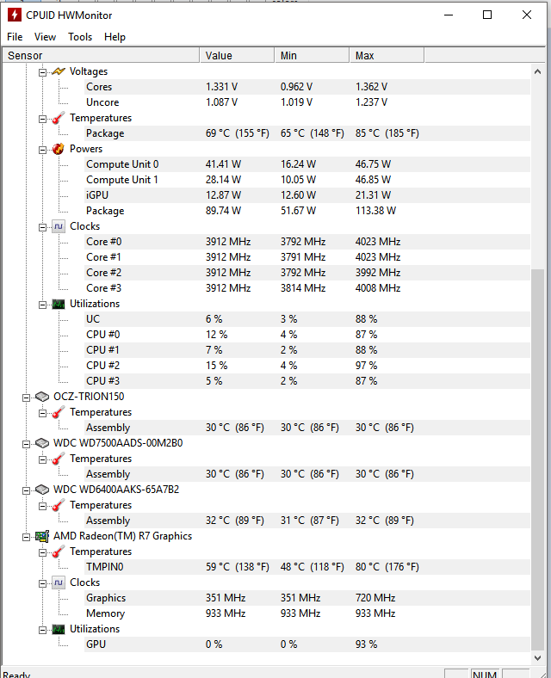
Task: Collapse the OCZ-TRION150 node
Action: (27, 398)
